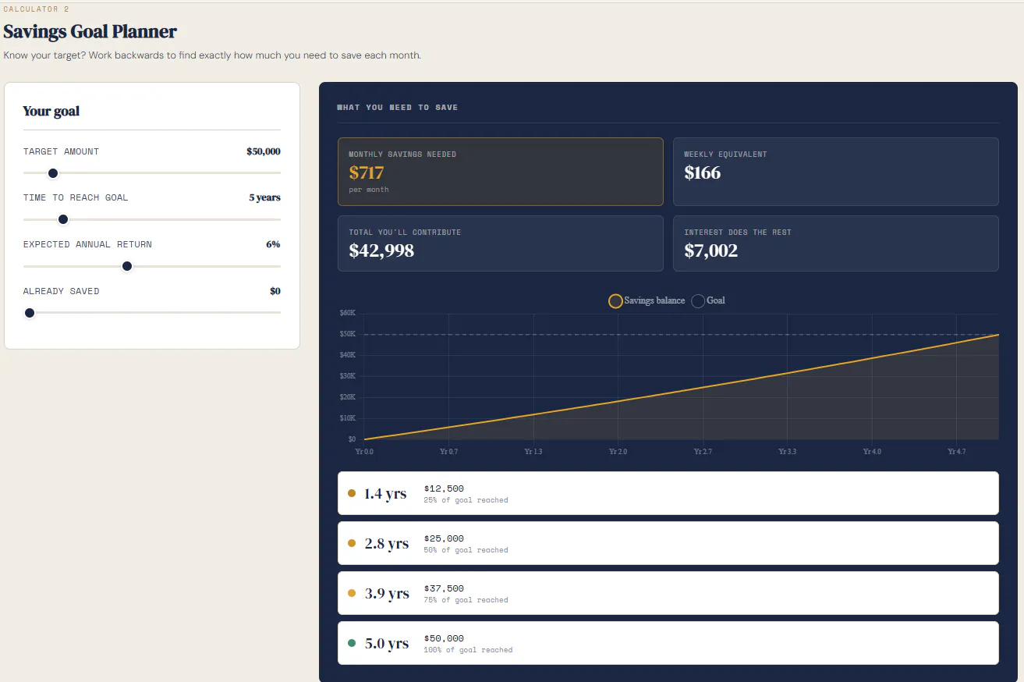
Task: Click the Calculator 2 label
Action: [x=36, y=9]
